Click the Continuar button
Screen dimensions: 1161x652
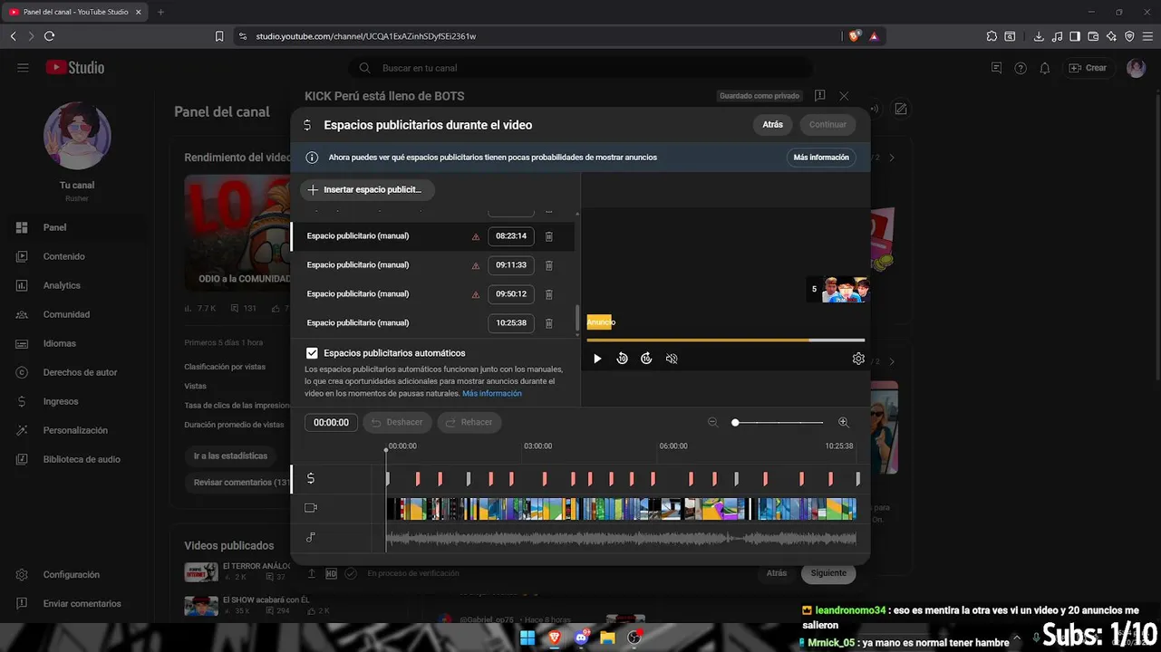coord(827,125)
